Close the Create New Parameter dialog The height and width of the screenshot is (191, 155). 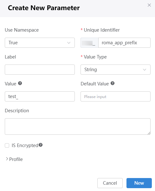[149, 5]
